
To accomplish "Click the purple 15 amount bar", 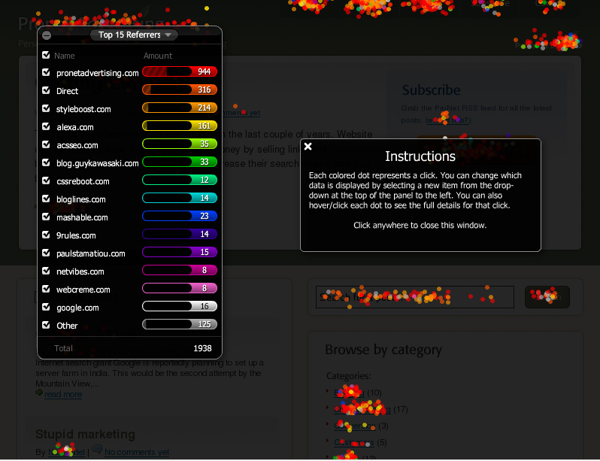I will 180,252.
